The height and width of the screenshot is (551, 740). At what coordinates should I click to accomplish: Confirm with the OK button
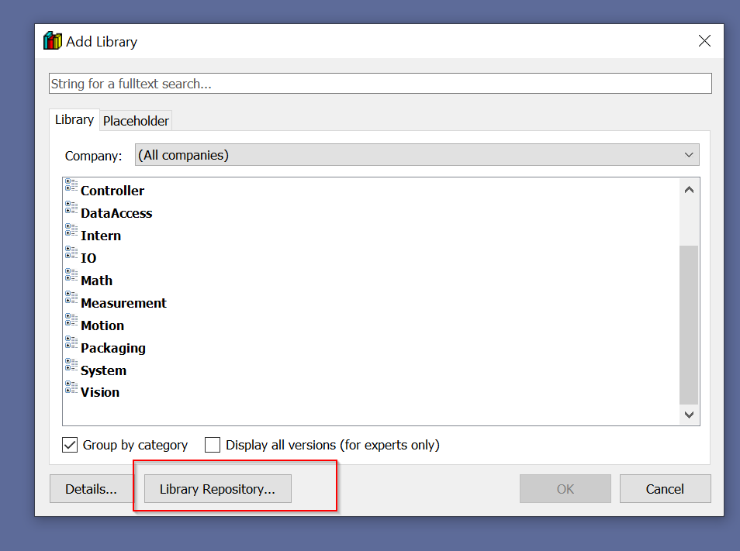565,489
